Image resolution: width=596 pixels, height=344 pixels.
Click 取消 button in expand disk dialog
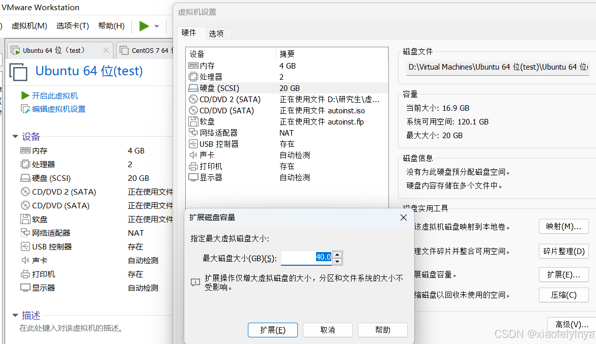(328, 330)
